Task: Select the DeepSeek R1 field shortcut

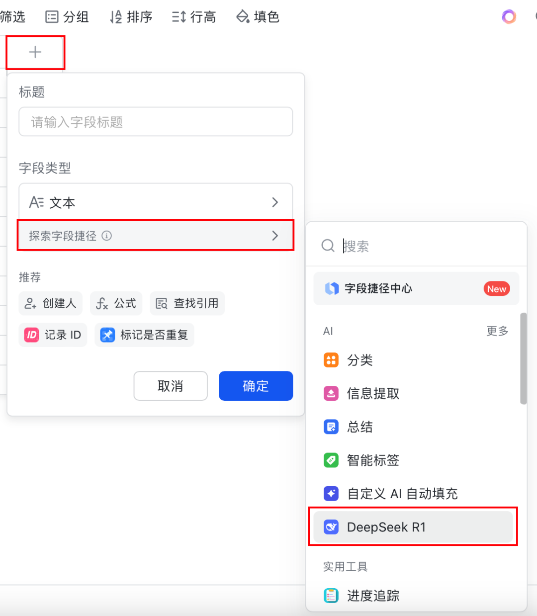Action: click(x=385, y=527)
